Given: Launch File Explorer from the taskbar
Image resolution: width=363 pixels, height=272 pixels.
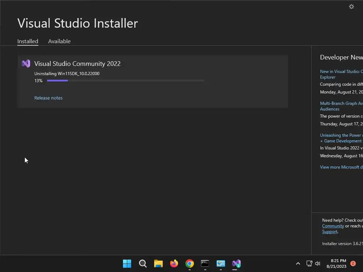Looking at the screenshot, I should (158, 263).
